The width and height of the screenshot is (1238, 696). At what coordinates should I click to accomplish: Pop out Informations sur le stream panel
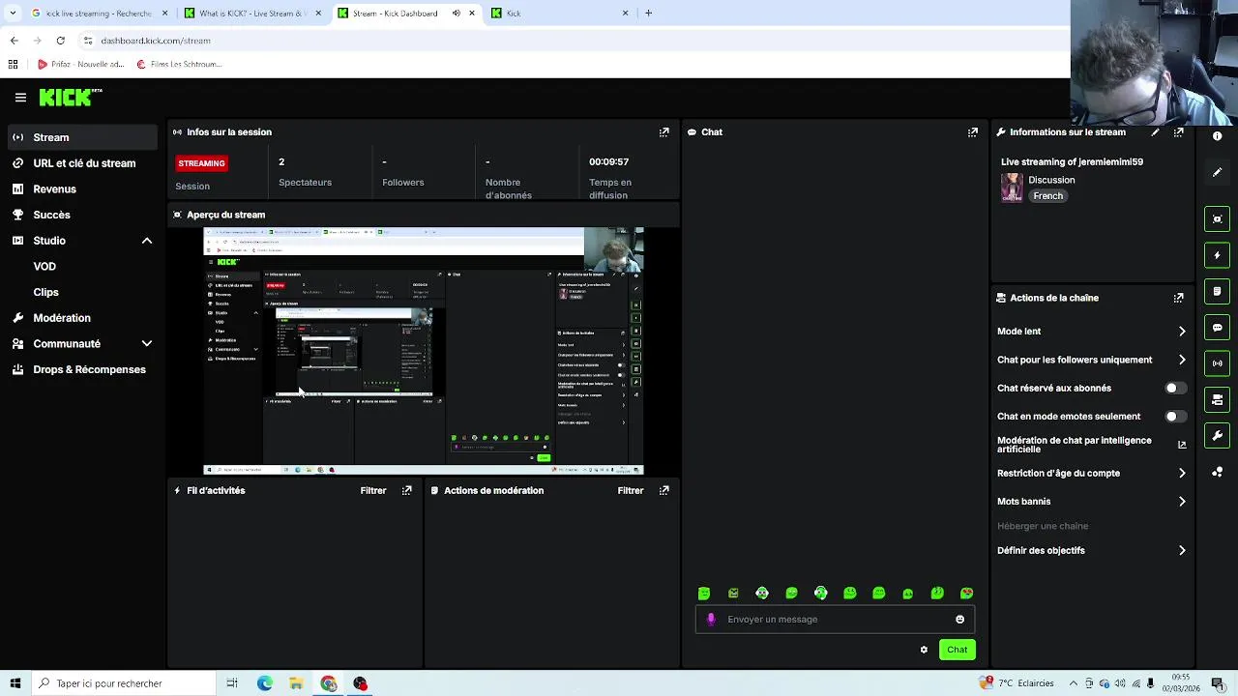tap(1178, 132)
